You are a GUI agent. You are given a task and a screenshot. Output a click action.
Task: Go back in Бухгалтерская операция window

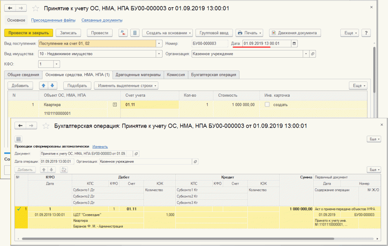[20, 126]
